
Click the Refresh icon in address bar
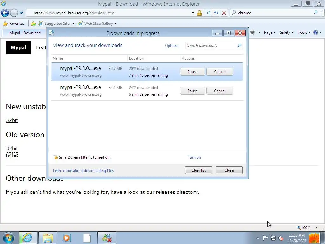pos(216,13)
